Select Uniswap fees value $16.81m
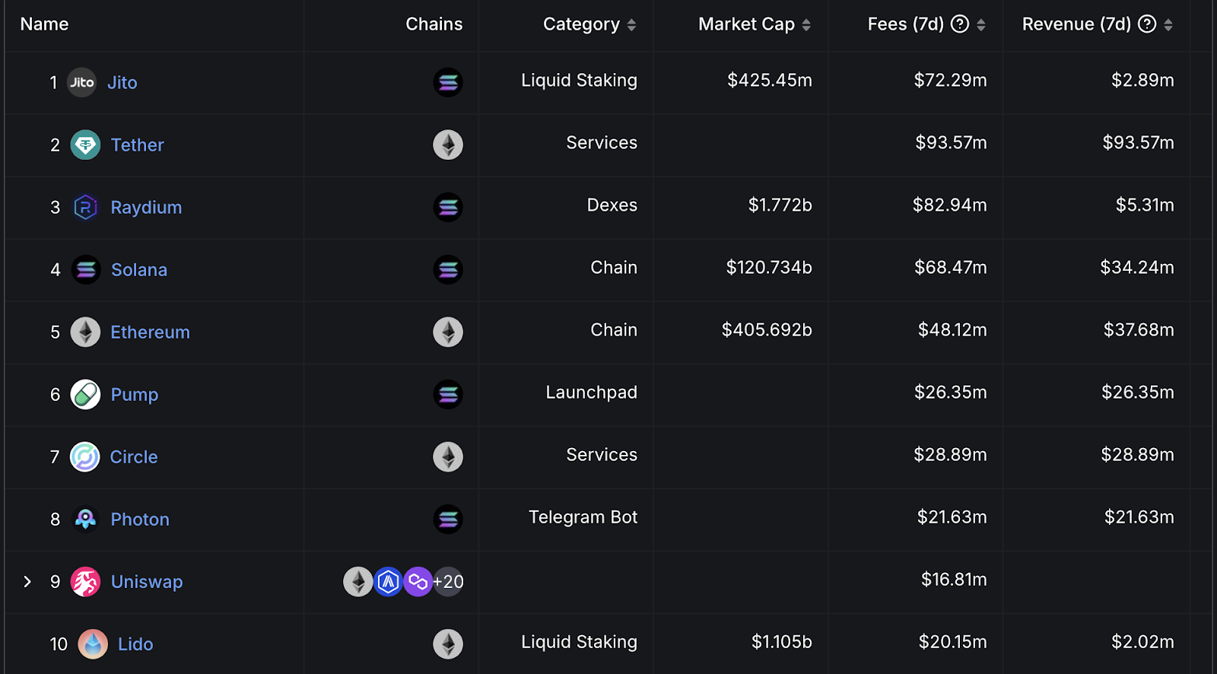Viewport: 1217px width, 674px height. (954, 579)
